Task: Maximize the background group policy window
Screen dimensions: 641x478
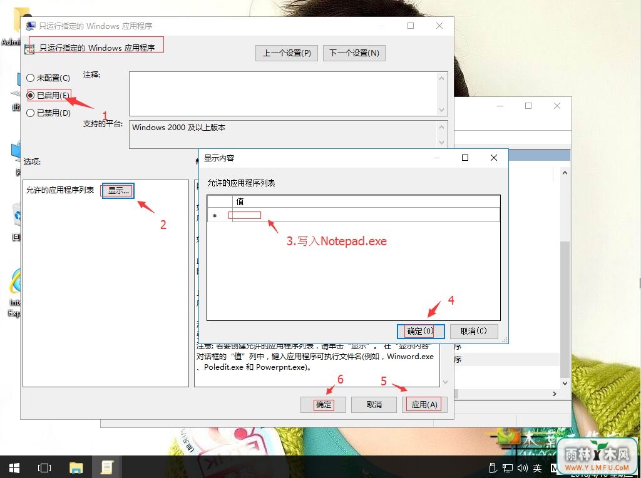Action: pos(528,106)
